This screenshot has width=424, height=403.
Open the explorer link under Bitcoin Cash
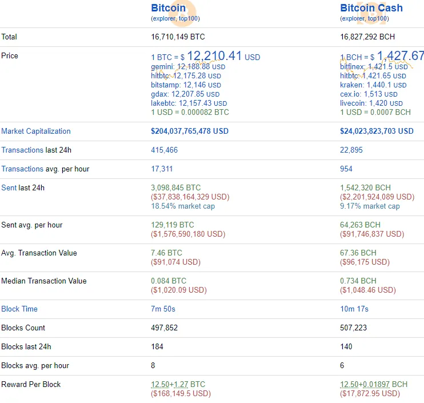point(353,18)
